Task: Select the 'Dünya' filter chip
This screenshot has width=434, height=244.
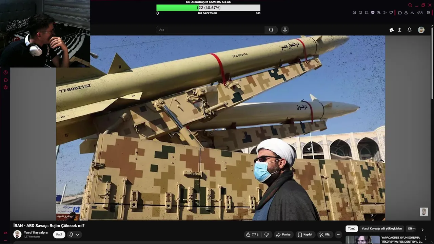Action: [x=412, y=229]
